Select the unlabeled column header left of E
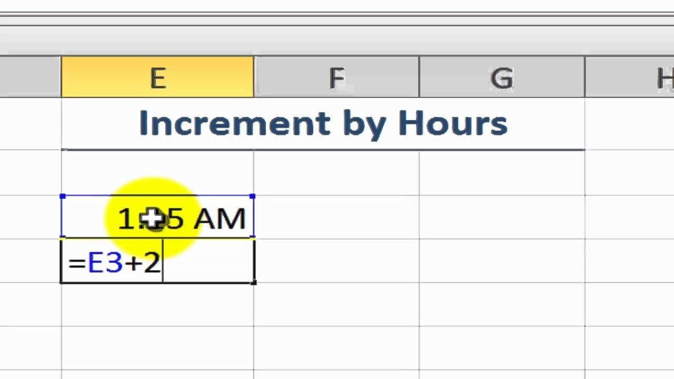 [30, 77]
